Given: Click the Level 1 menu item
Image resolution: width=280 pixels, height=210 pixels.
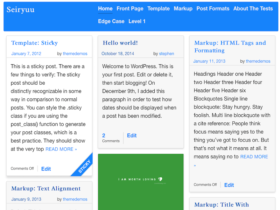Looking at the screenshot, I should click(137, 21).
